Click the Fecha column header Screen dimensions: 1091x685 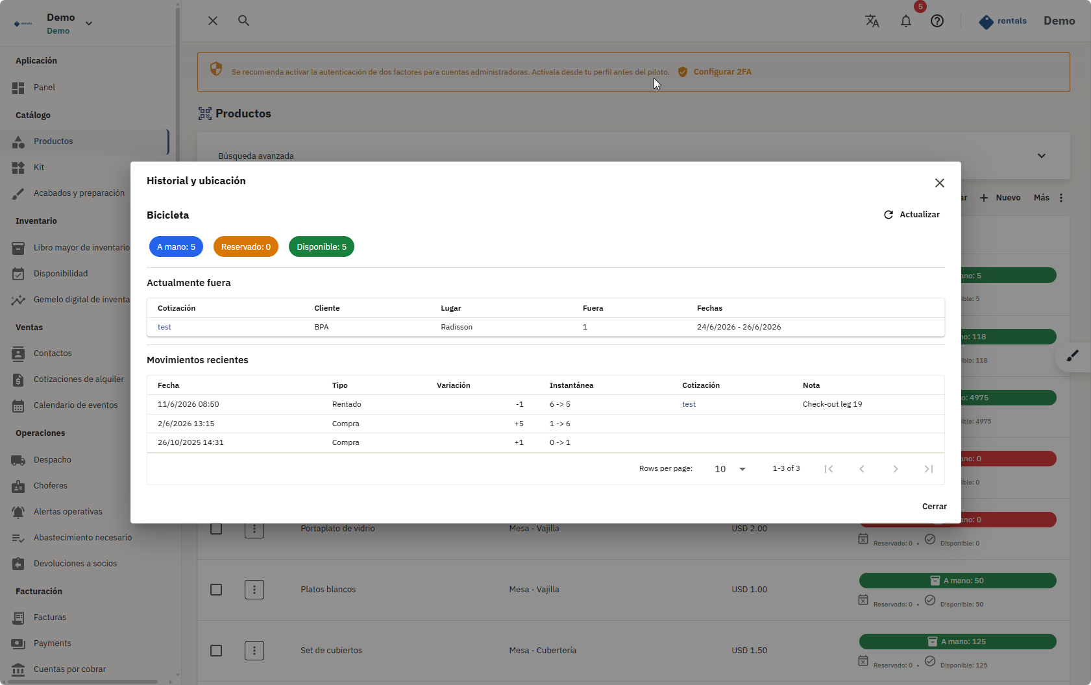[168, 385]
